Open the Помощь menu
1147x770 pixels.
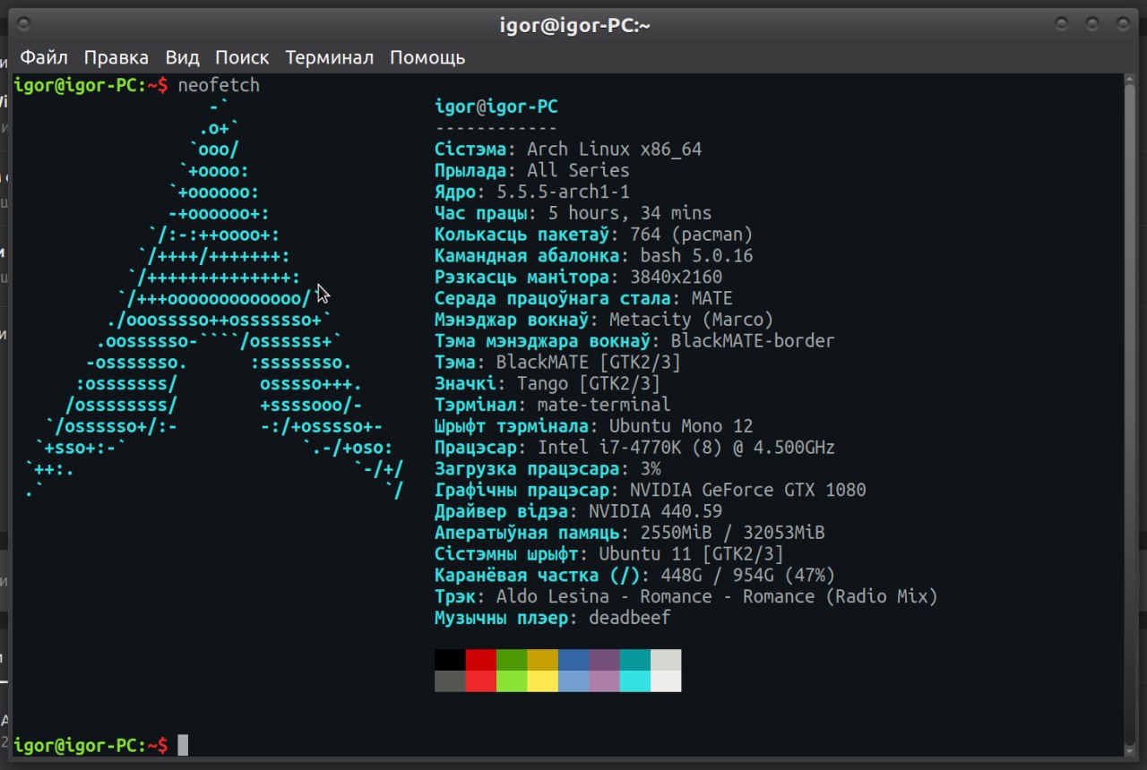(x=427, y=57)
